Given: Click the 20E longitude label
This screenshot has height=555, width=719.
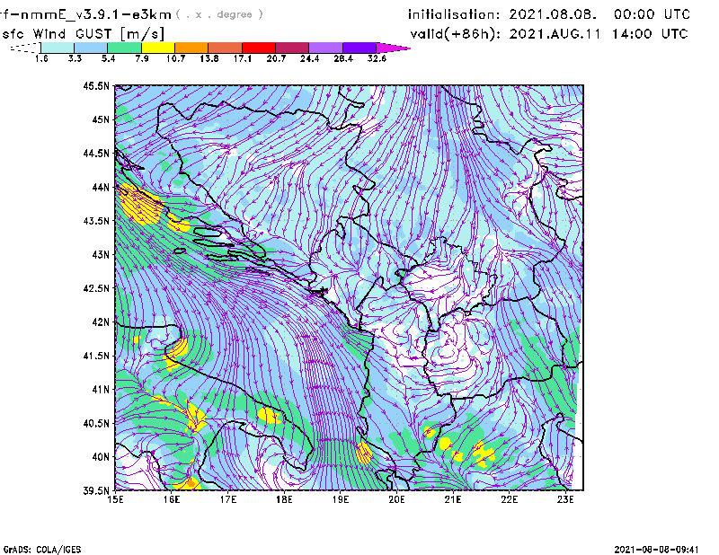Looking at the screenshot, I should [x=396, y=499].
